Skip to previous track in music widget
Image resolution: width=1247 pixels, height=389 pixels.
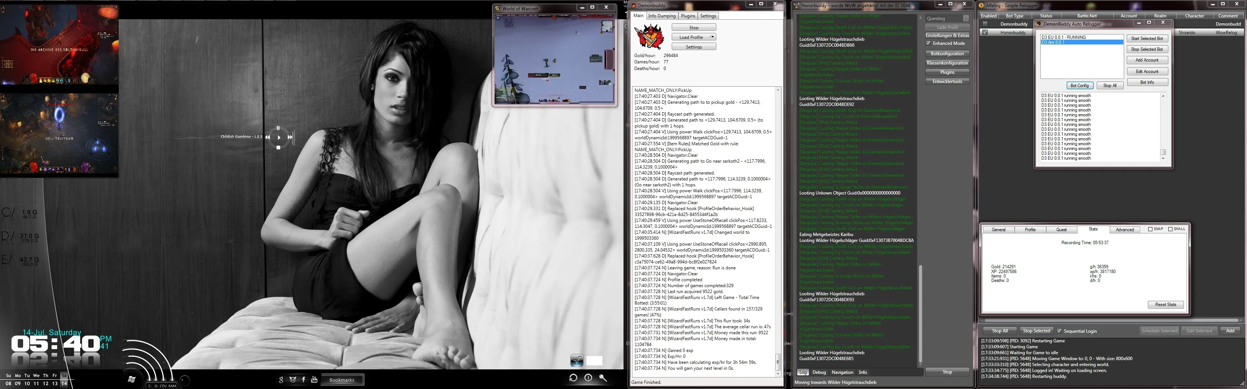coord(267,137)
